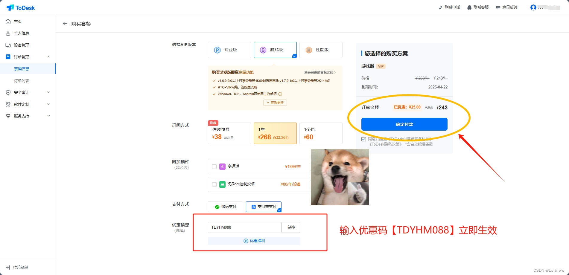This screenshot has height=275, width=569.
Task: Select 套餐信息 submenu item
Action: click(28, 69)
